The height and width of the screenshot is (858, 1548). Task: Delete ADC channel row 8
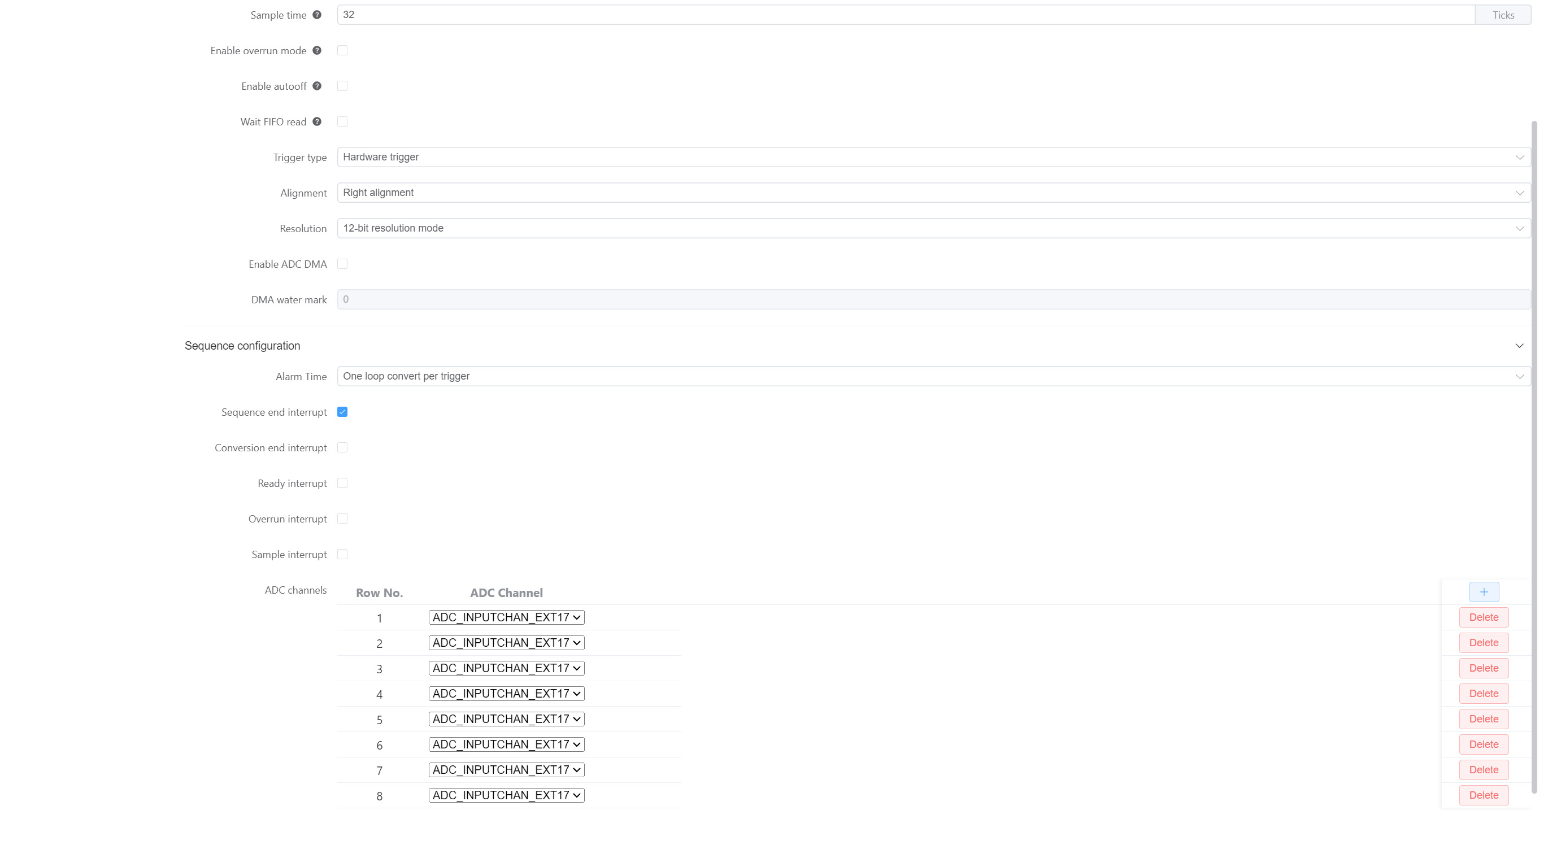click(1483, 795)
